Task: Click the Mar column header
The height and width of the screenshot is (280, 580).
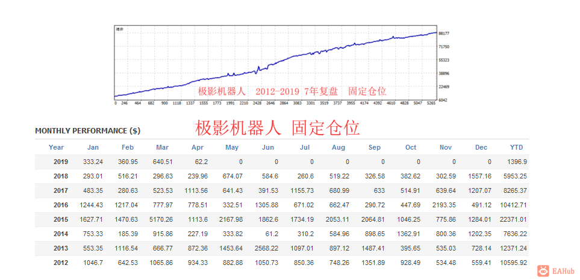Action: point(163,148)
